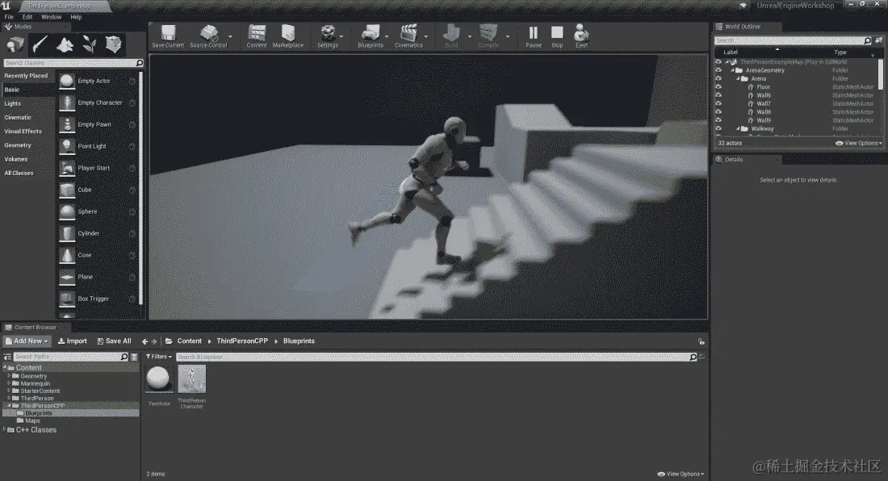
Task: Open Source Control toolbar icon
Action: point(208,33)
